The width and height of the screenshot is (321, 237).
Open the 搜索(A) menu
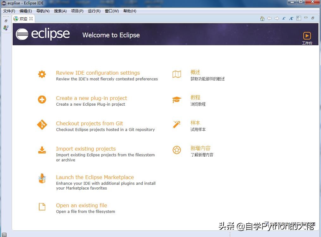pos(60,11)
